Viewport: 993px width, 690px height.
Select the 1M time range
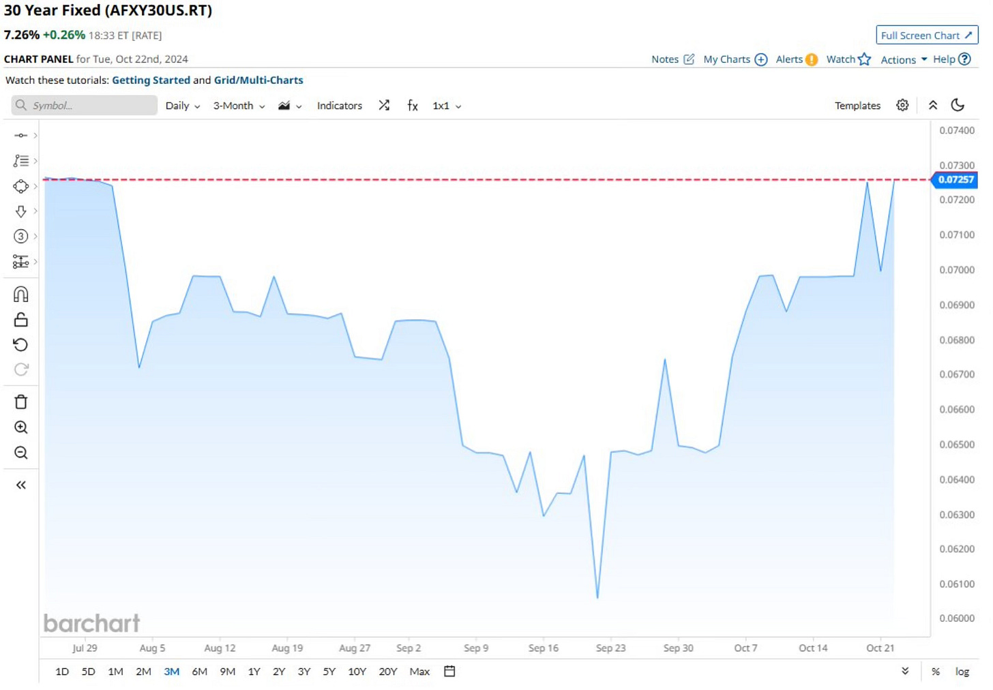115,672
